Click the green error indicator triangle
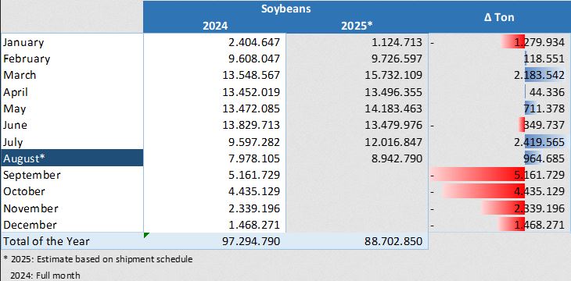571x281 pixels. [x=146, y=235]
